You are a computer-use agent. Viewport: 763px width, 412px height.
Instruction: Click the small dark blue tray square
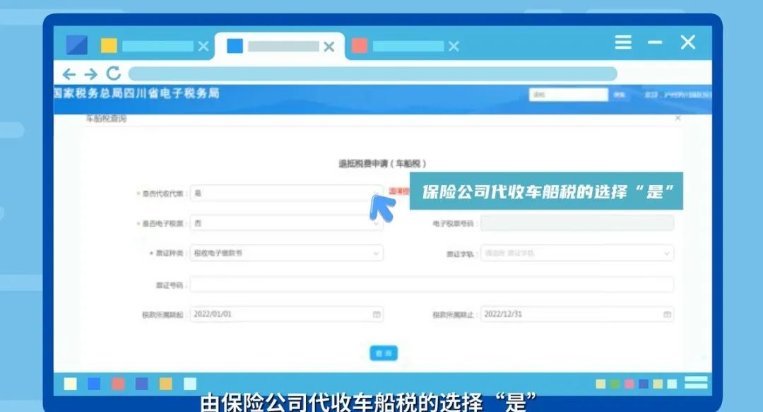click(x=644, y=384)
